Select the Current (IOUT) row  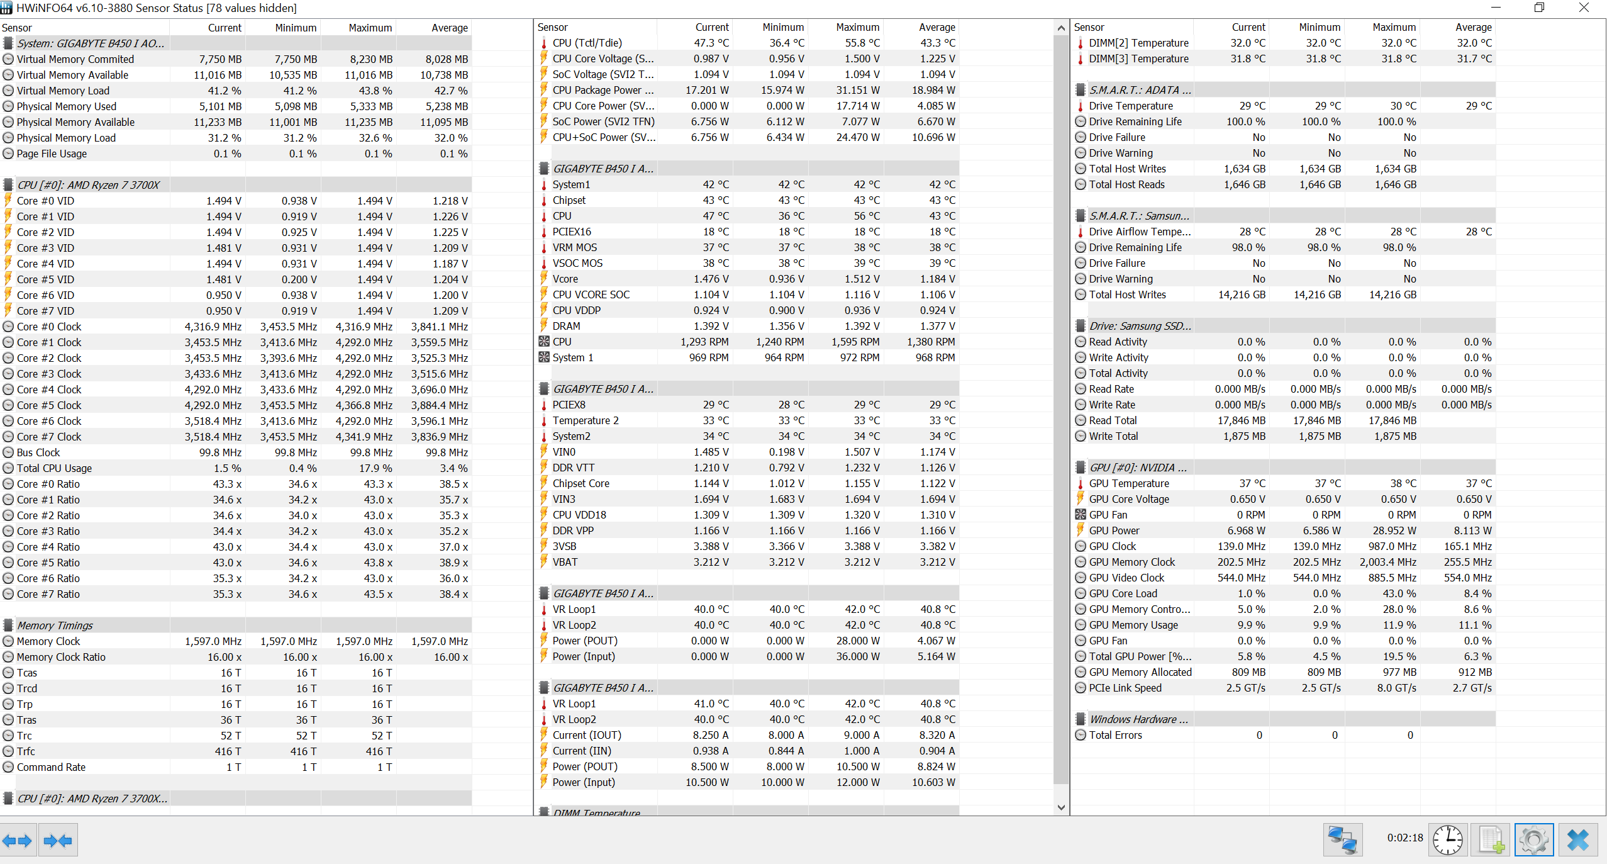pos(748,735)
